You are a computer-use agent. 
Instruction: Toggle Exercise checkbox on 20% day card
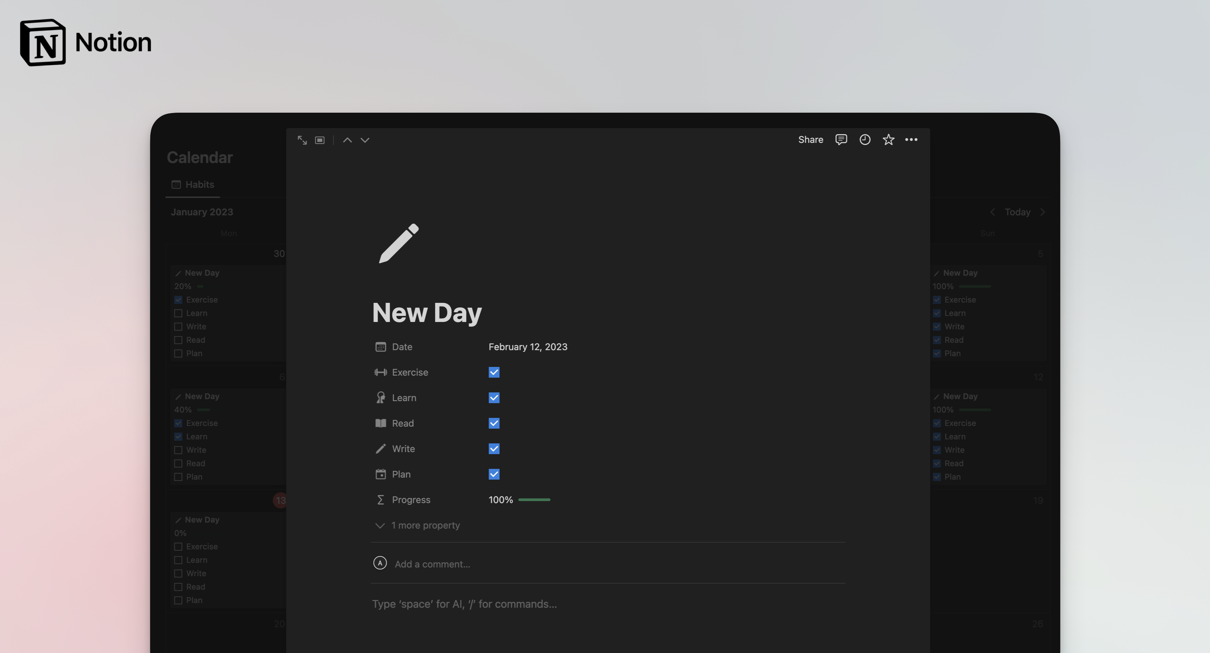pyautogui.click(x=178, y=300)
